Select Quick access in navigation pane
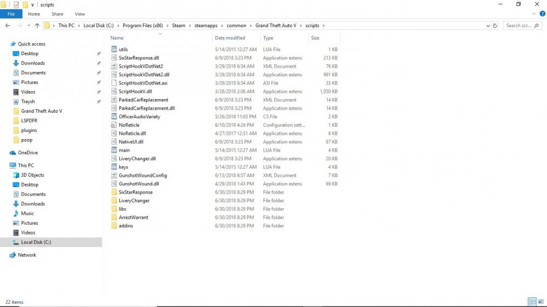Viewport: 547px width, 307px height. point(31,44)
